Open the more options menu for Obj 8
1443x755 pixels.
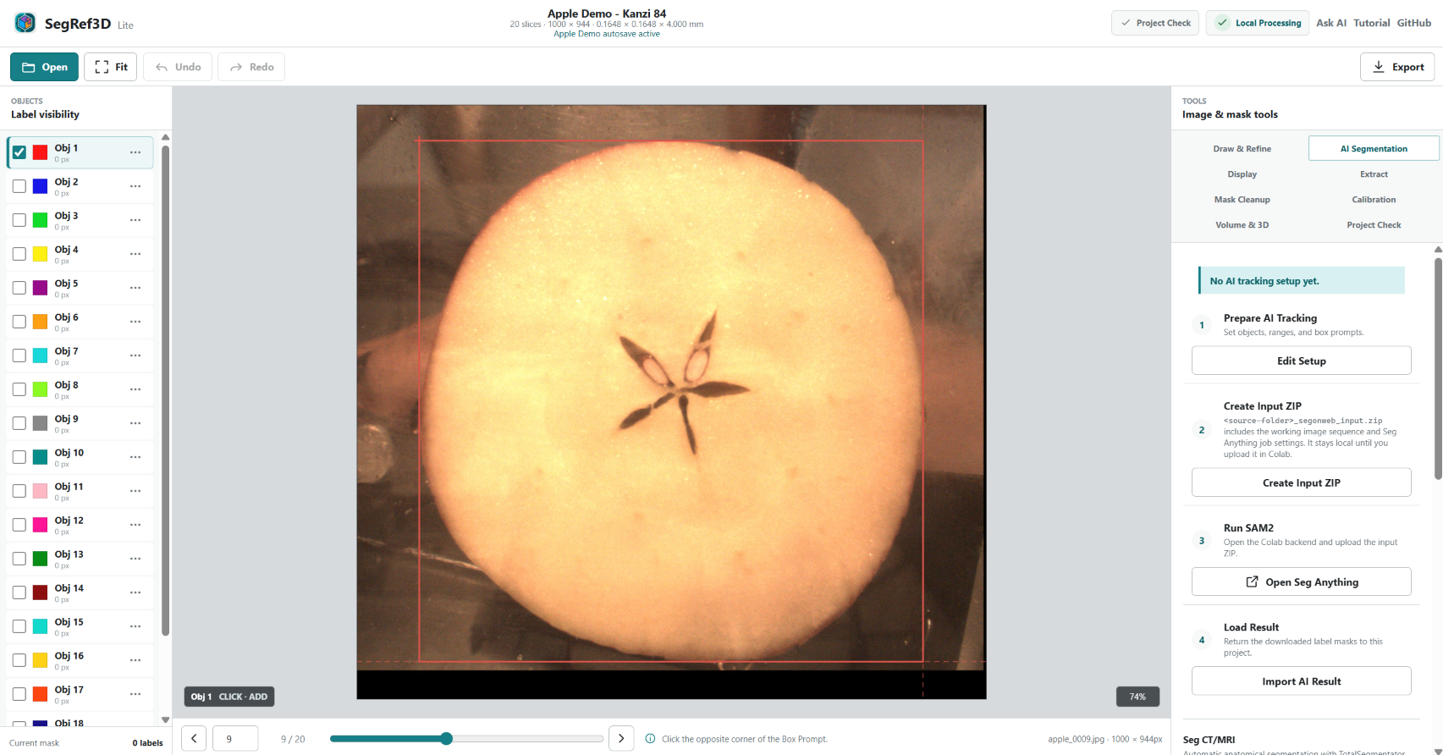(135, 389)
